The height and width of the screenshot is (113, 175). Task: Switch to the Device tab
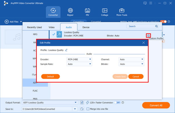86,27
